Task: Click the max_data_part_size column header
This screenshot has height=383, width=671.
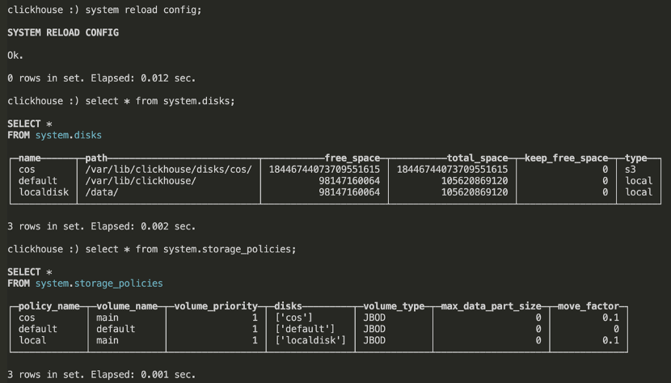Action: click(x=492, y=306)
